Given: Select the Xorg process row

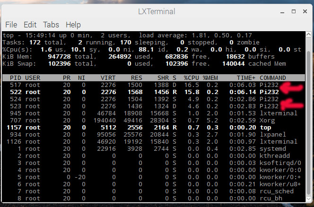Looking at the screenshot, I should pos(142,120).
